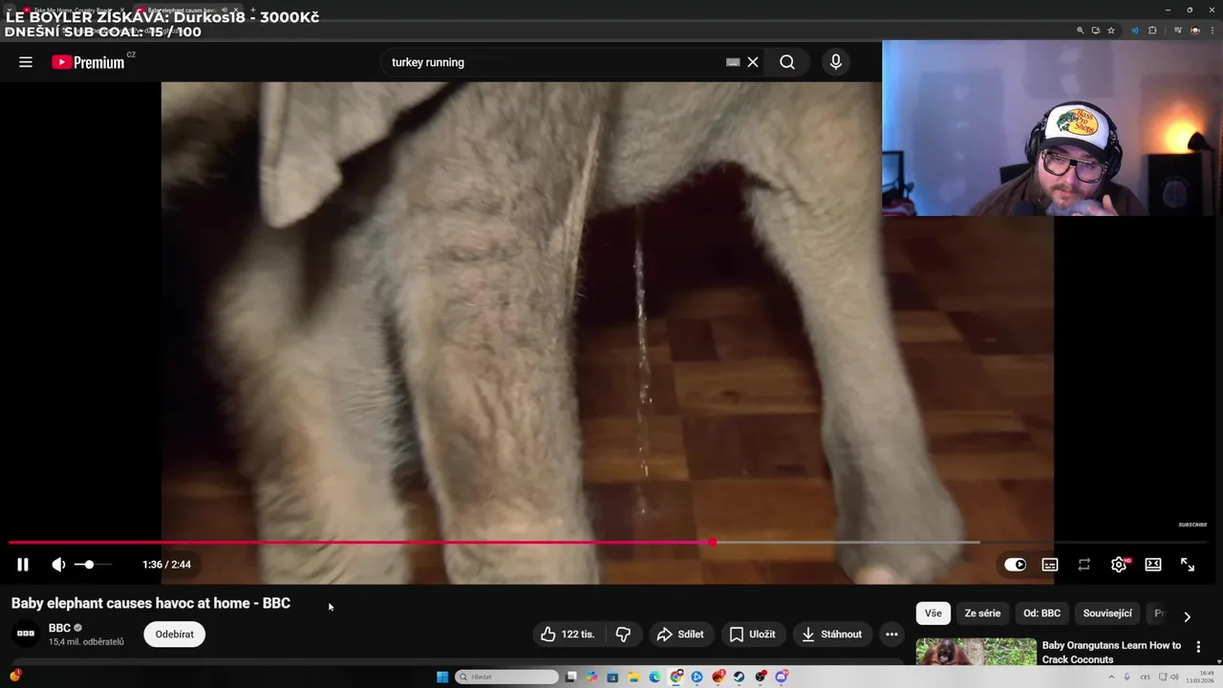Image resolution: width=1223 pixels, height=688 pixels.
Task: Select the 'Ze série' filter chip
Action: point(982,613)
